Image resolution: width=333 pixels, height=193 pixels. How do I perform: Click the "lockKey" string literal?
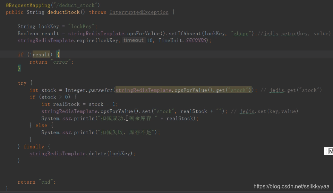click(x=82, y=27)
